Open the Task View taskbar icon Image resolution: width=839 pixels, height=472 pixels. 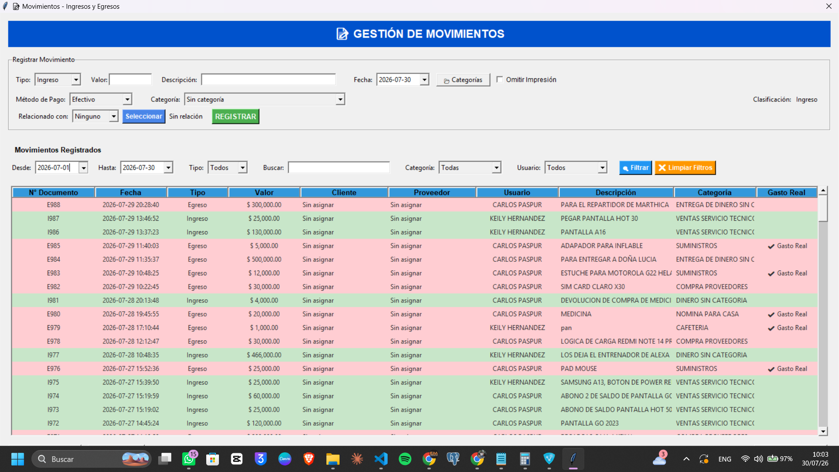tap(165, 459)
